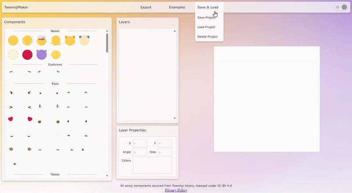Click the TwemojiMaker title

pos(16,7)
